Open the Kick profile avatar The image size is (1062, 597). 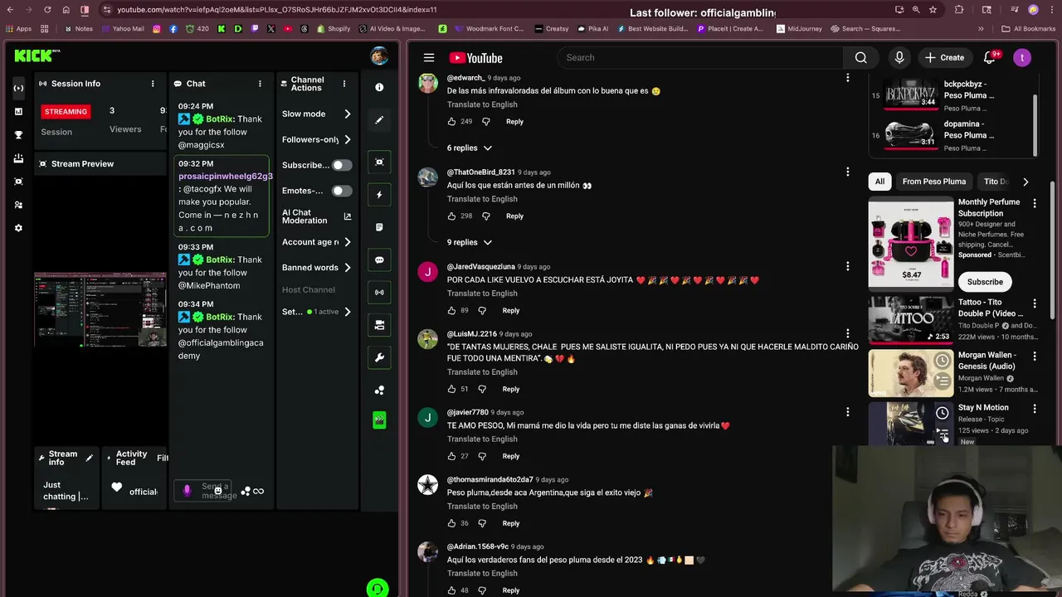379,56
